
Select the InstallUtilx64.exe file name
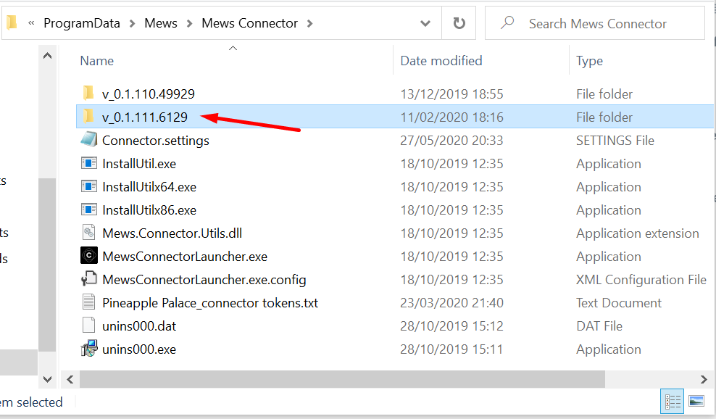tap(149, 187)
